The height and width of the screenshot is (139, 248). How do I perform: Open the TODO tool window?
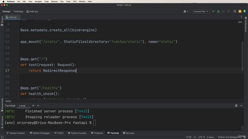click(x=59, y=133)
